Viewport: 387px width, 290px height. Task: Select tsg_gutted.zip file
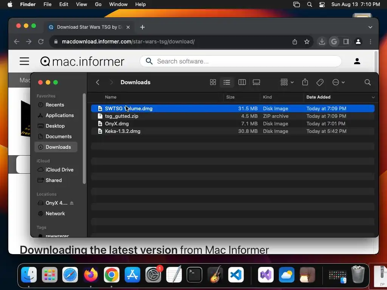click(x=233, y=116)
